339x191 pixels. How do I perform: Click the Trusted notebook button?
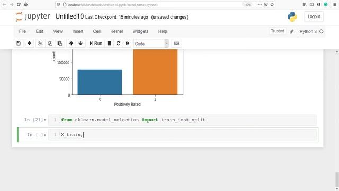[x=278, y=31]
